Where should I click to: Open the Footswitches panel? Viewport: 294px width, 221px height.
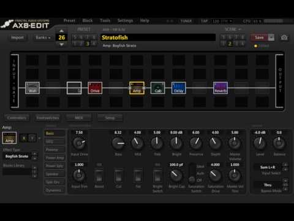click(48, 118)
